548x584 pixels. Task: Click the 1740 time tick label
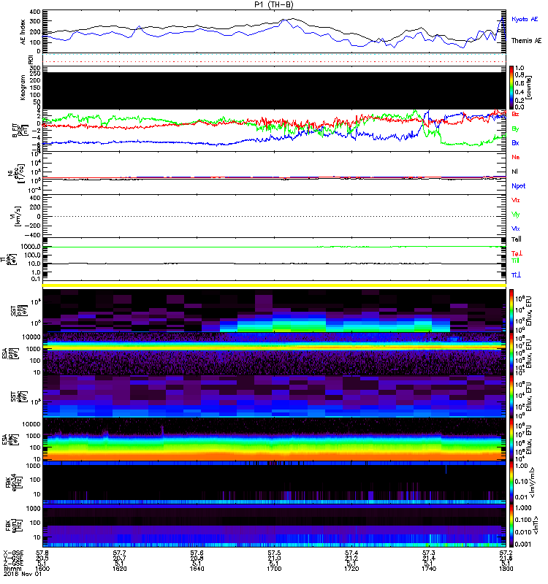coord(429,569)
